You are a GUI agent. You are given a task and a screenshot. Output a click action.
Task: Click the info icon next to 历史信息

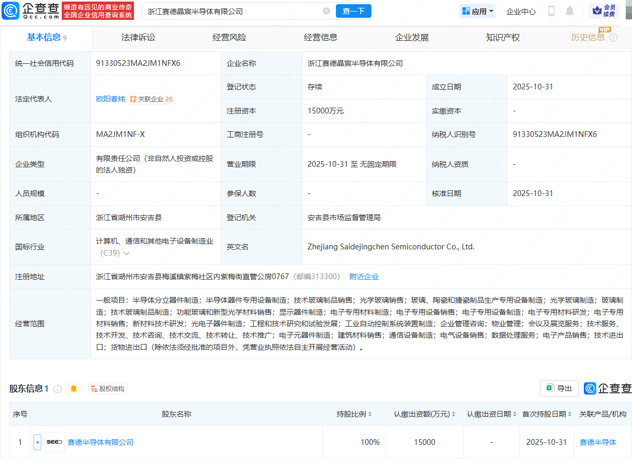pos(614,38)
